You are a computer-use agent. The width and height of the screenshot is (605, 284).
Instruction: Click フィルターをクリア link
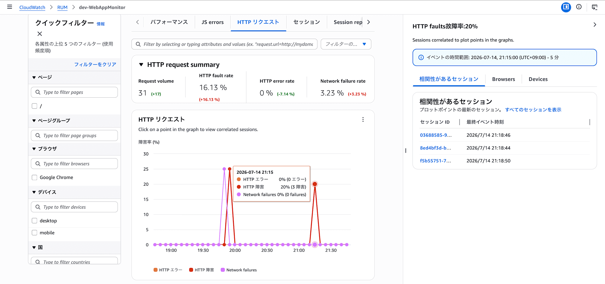[95, 64]
